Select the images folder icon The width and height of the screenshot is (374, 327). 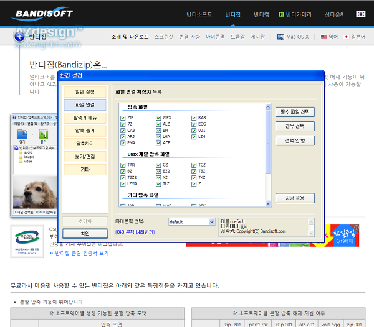(21, 157)
